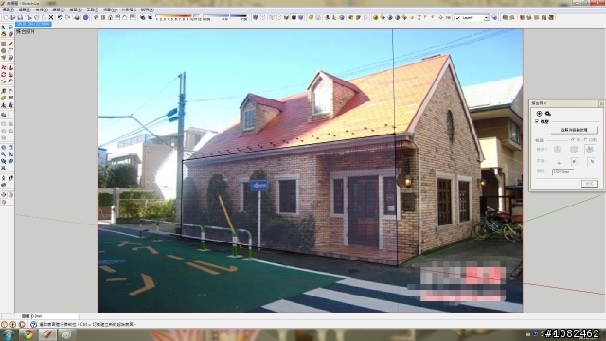This screenshot has height=341, width=606.
Task: Click New Matched Photo plus icon
Action: 539,114
